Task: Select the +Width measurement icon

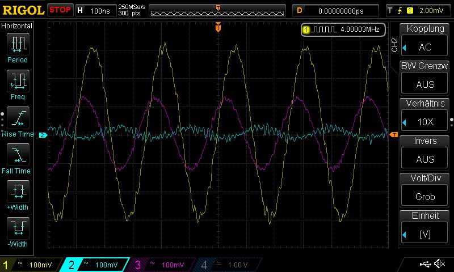Action: coord(18,192)
